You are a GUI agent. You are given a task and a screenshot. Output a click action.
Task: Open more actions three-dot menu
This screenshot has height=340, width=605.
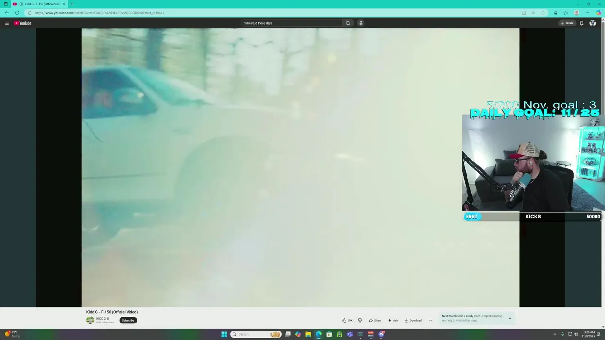point(431,320)
